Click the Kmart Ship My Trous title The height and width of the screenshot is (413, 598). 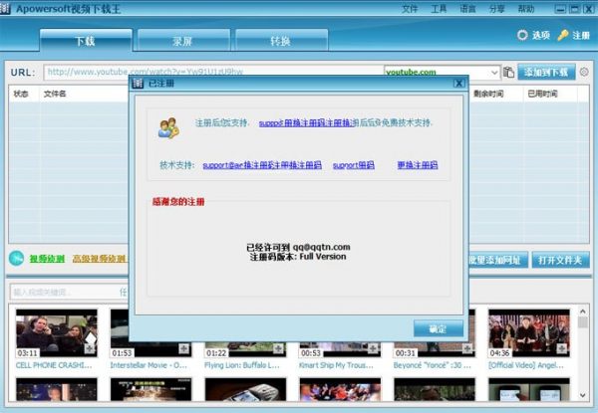[336, 365]
